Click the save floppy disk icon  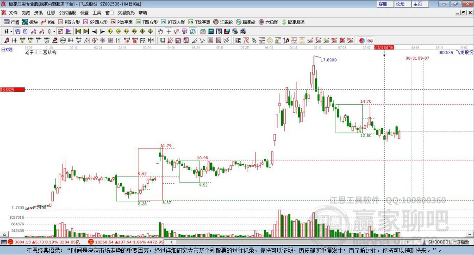pyautogui.click(x=227, y=31)
